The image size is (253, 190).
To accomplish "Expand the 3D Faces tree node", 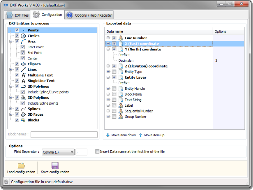I will 11,115.
